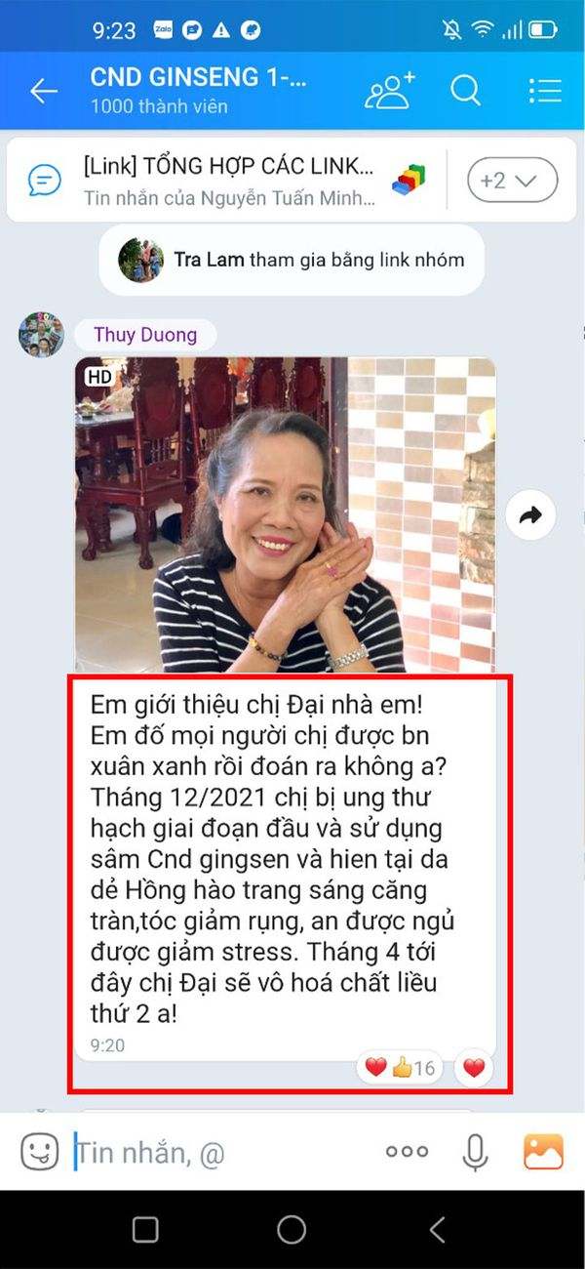585x1269 pixels.
Task: Open the HD photo of woman
Action: click(286, 514)
